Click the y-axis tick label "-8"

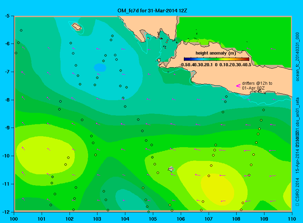point(7,100)
